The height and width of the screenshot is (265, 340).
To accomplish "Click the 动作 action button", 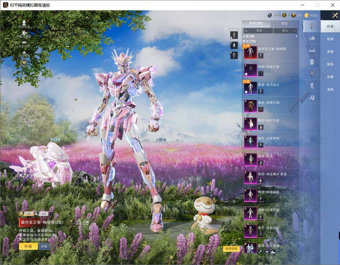I will (41, 214).
